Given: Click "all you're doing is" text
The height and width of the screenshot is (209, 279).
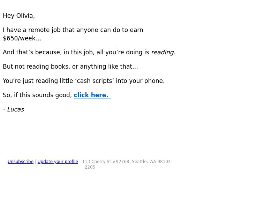Looking at the screenshot, I should click(x=123, y=53).
